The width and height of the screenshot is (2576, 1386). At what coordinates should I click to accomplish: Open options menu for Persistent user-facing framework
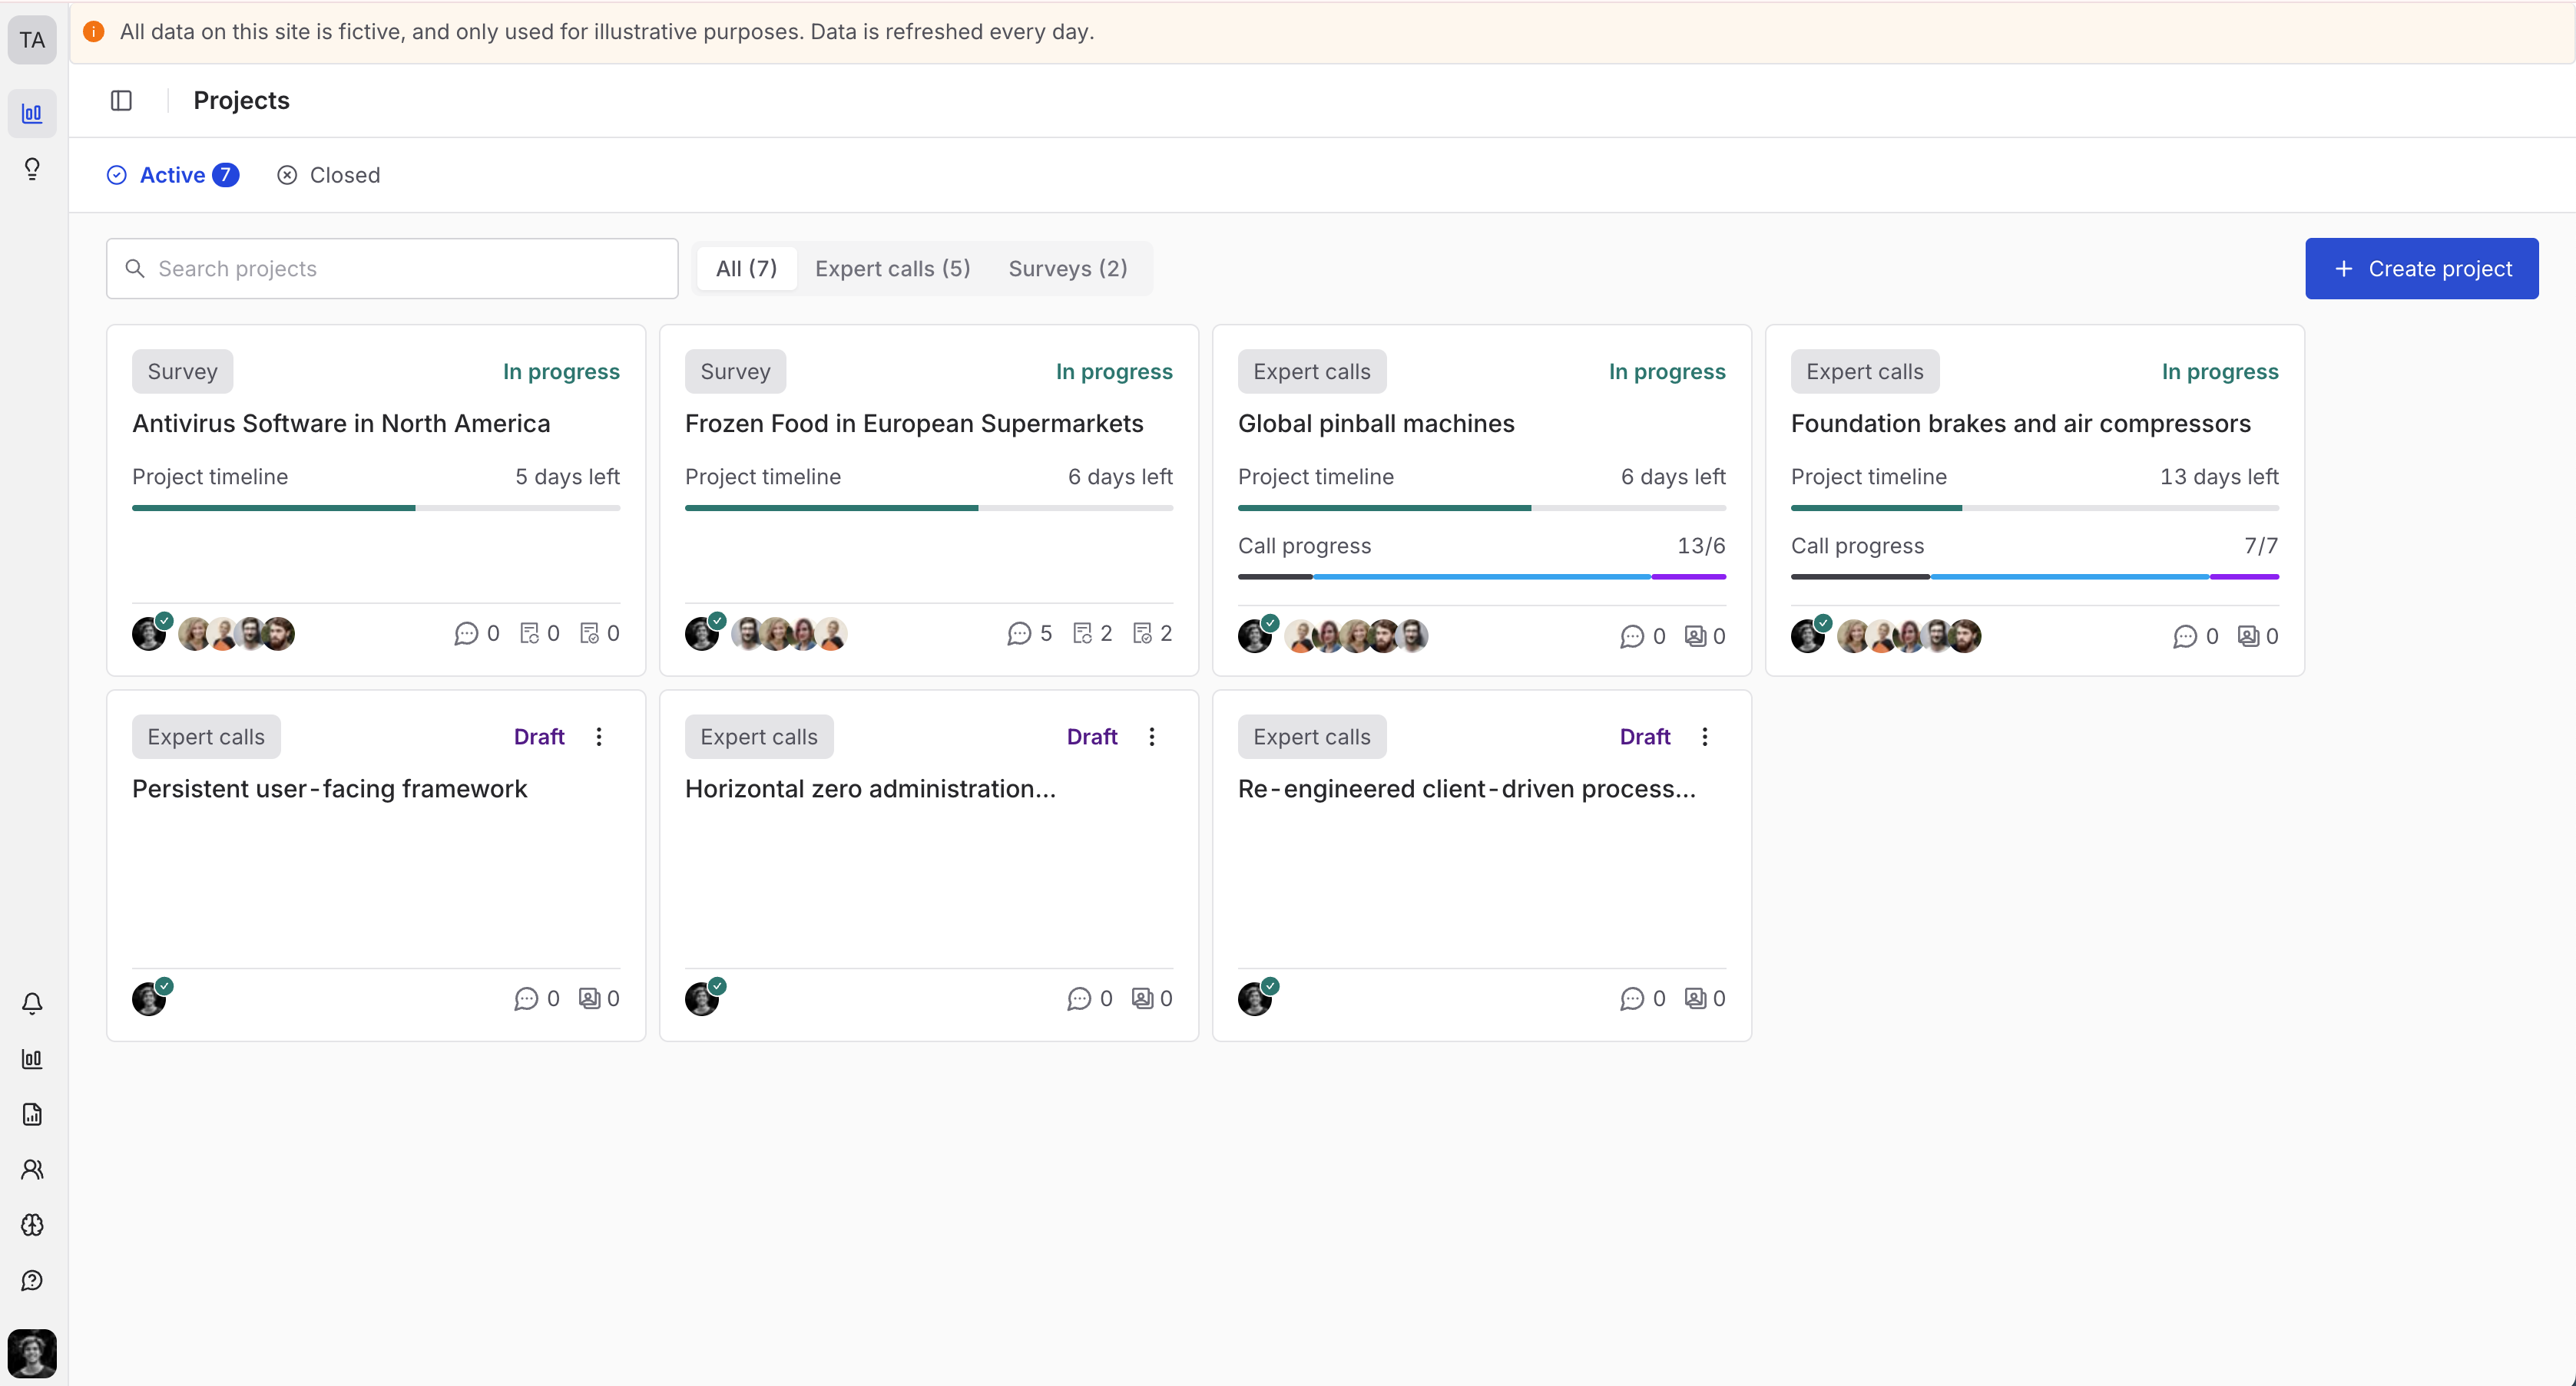click(x=599, y=737)
